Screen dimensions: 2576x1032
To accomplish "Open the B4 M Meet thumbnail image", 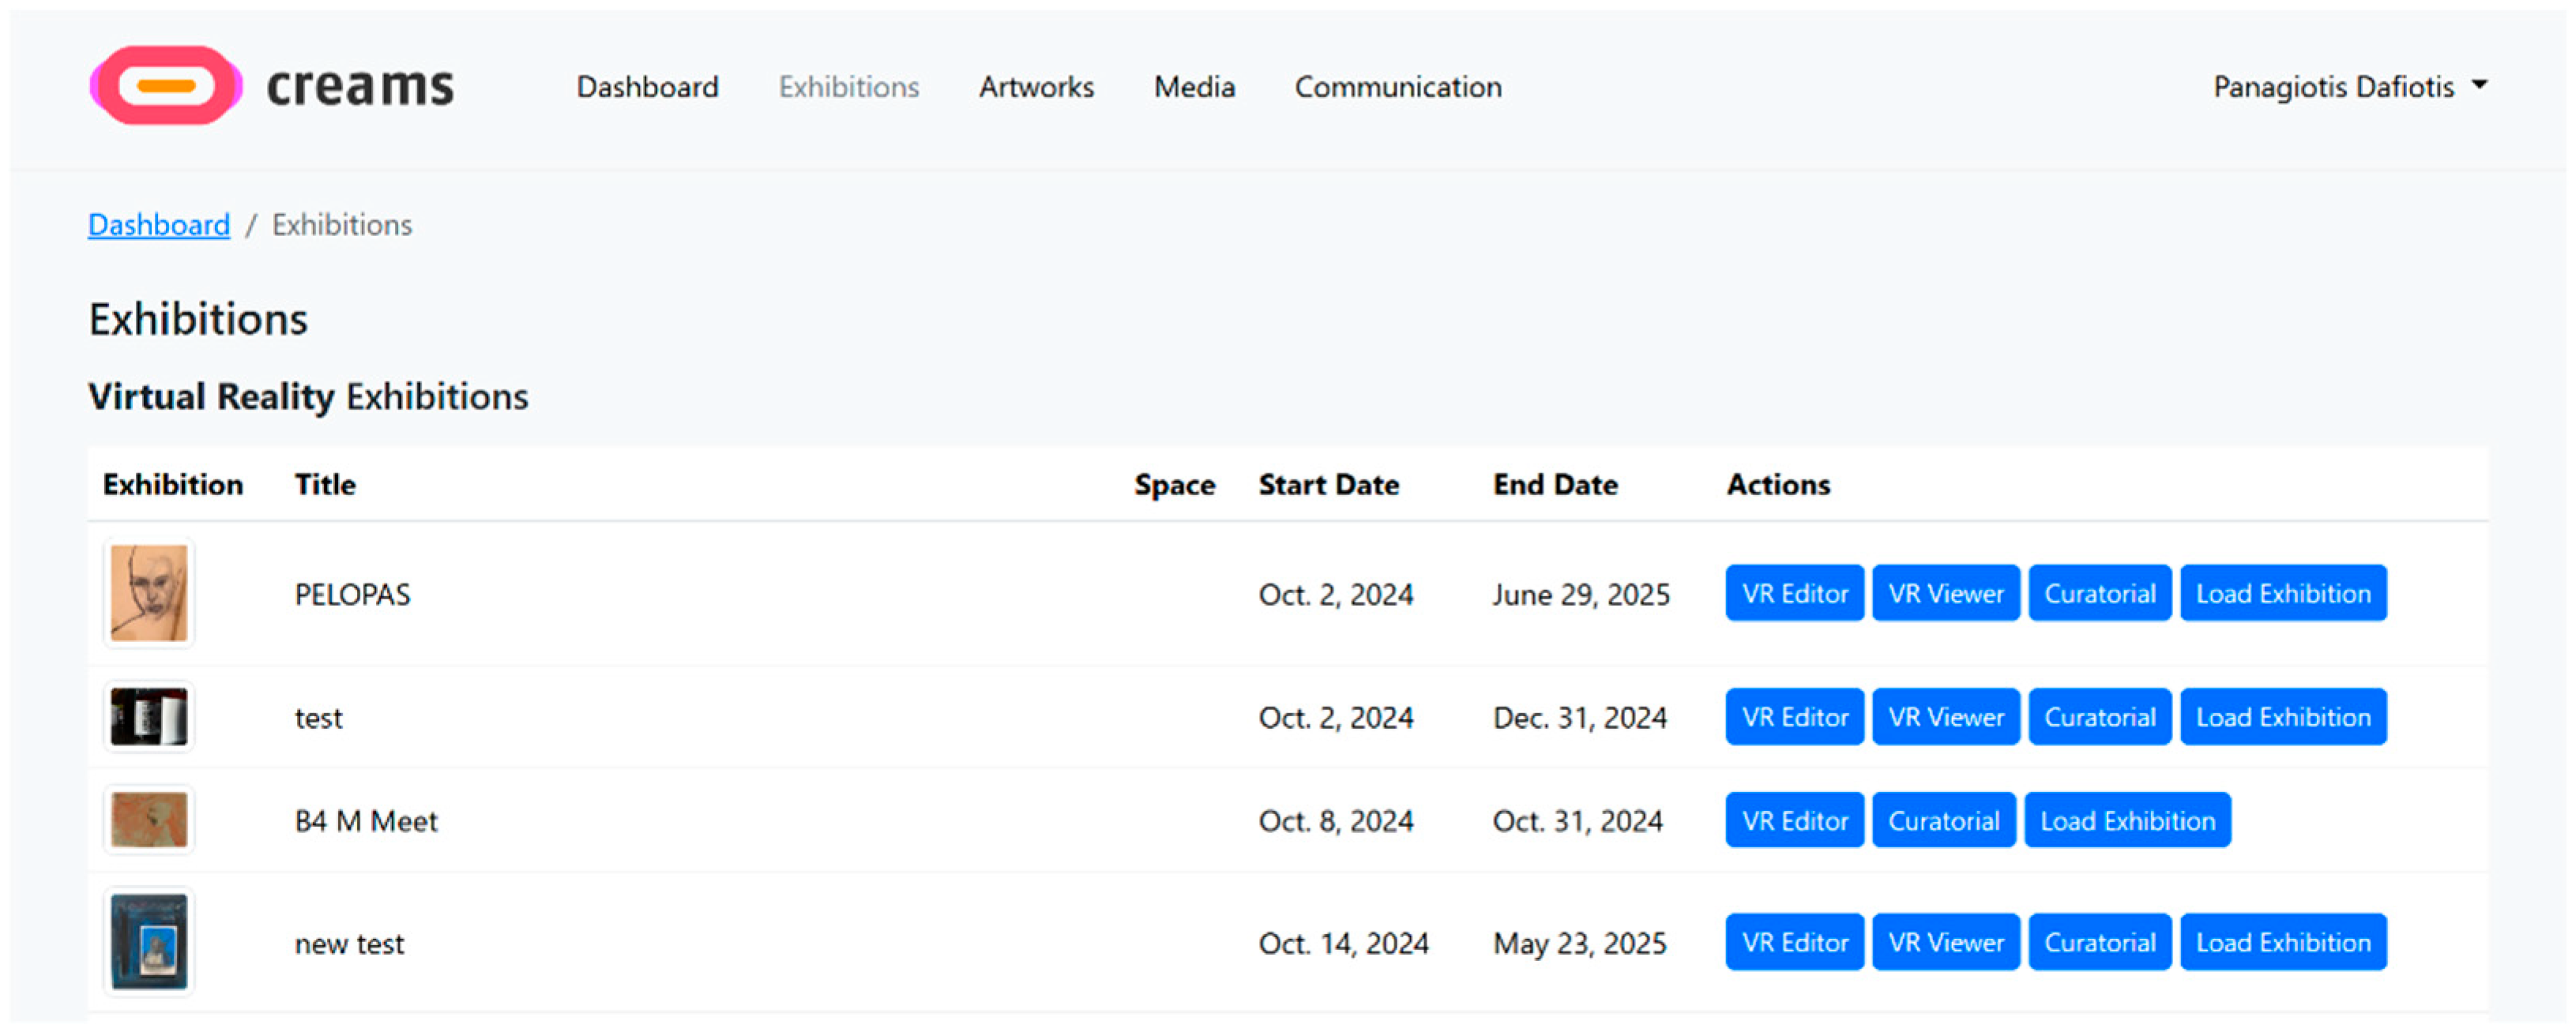I will [x=149, y=820].
